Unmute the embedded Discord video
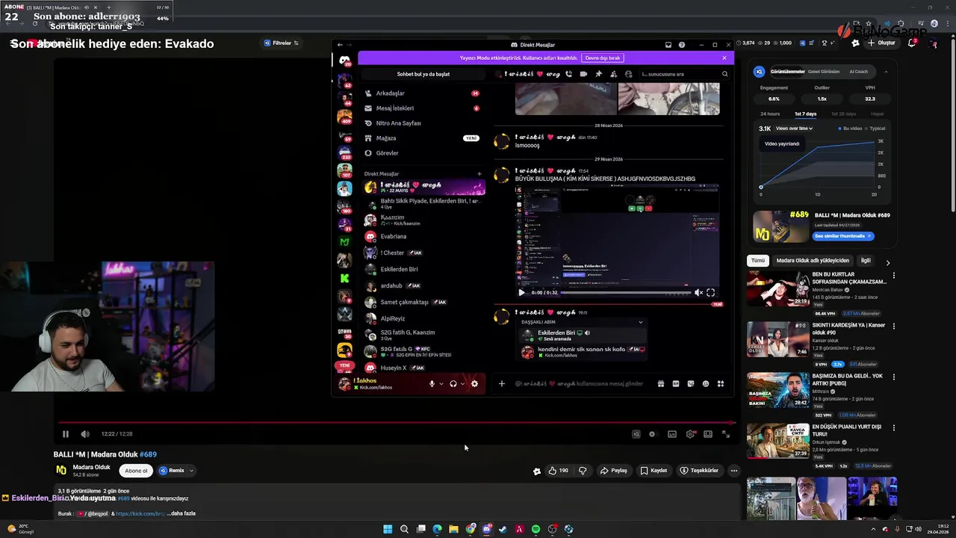 tap(698, 292)
